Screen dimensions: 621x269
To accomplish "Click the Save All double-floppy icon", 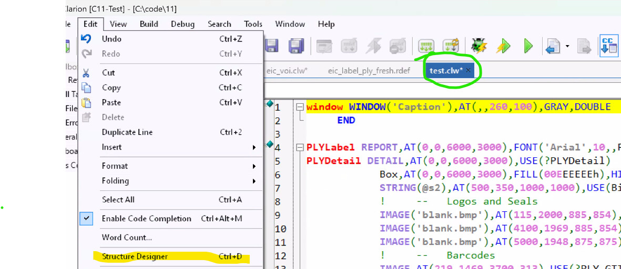I will click(x=297, y=46).
